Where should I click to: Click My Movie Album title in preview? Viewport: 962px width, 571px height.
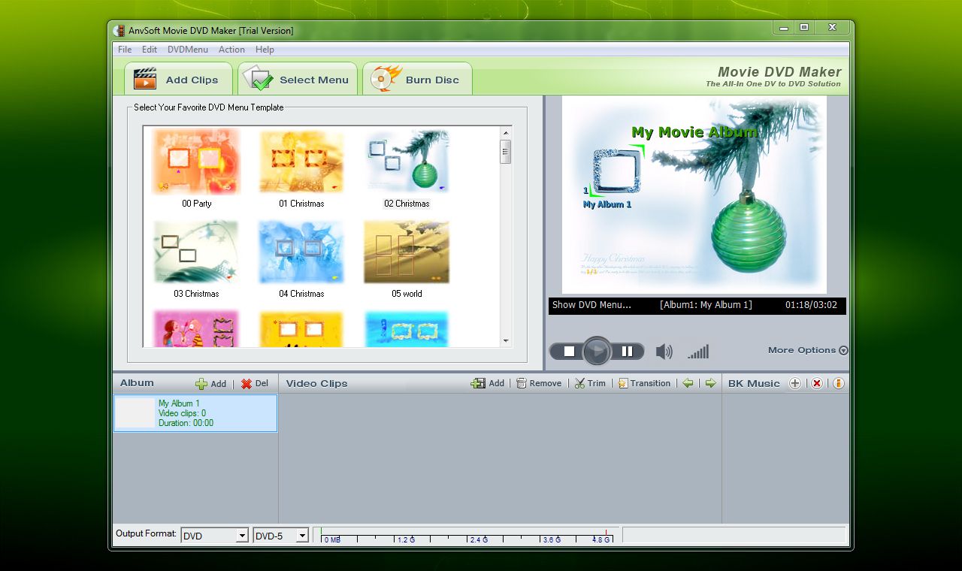pos(694,132)
